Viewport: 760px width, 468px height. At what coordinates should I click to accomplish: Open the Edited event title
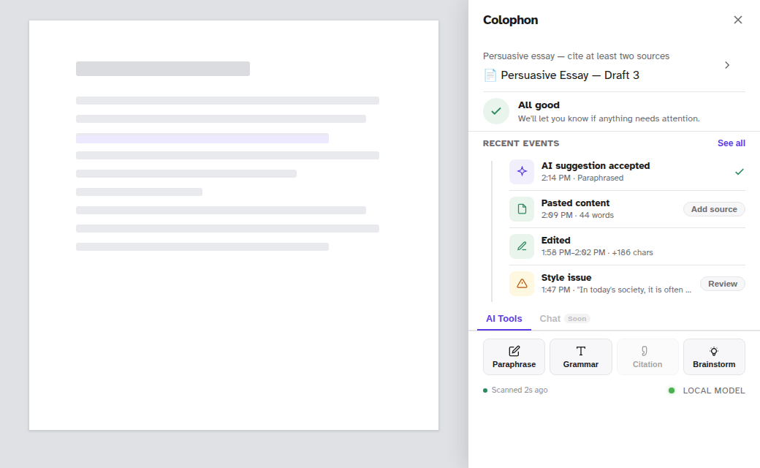(555, 241)
